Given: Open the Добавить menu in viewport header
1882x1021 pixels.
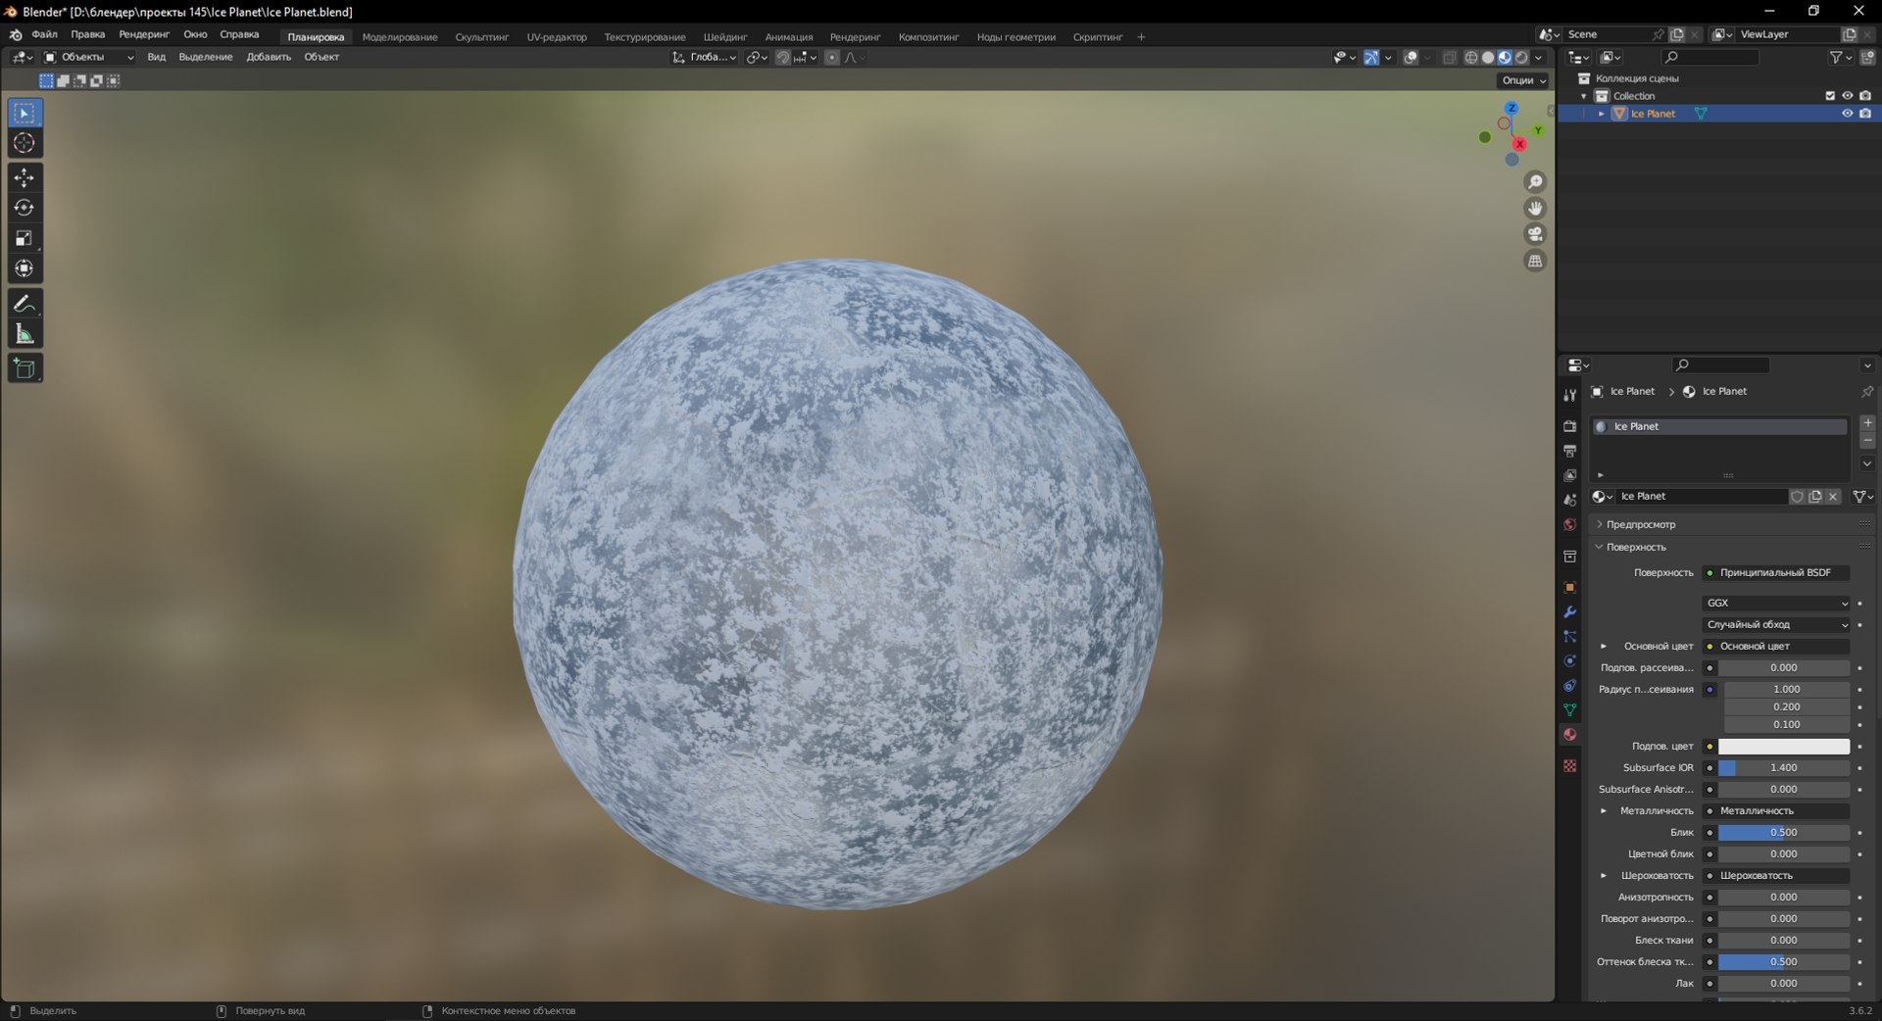Looking at the screenshot, I should pyautogui.click(x=269, y=58).
